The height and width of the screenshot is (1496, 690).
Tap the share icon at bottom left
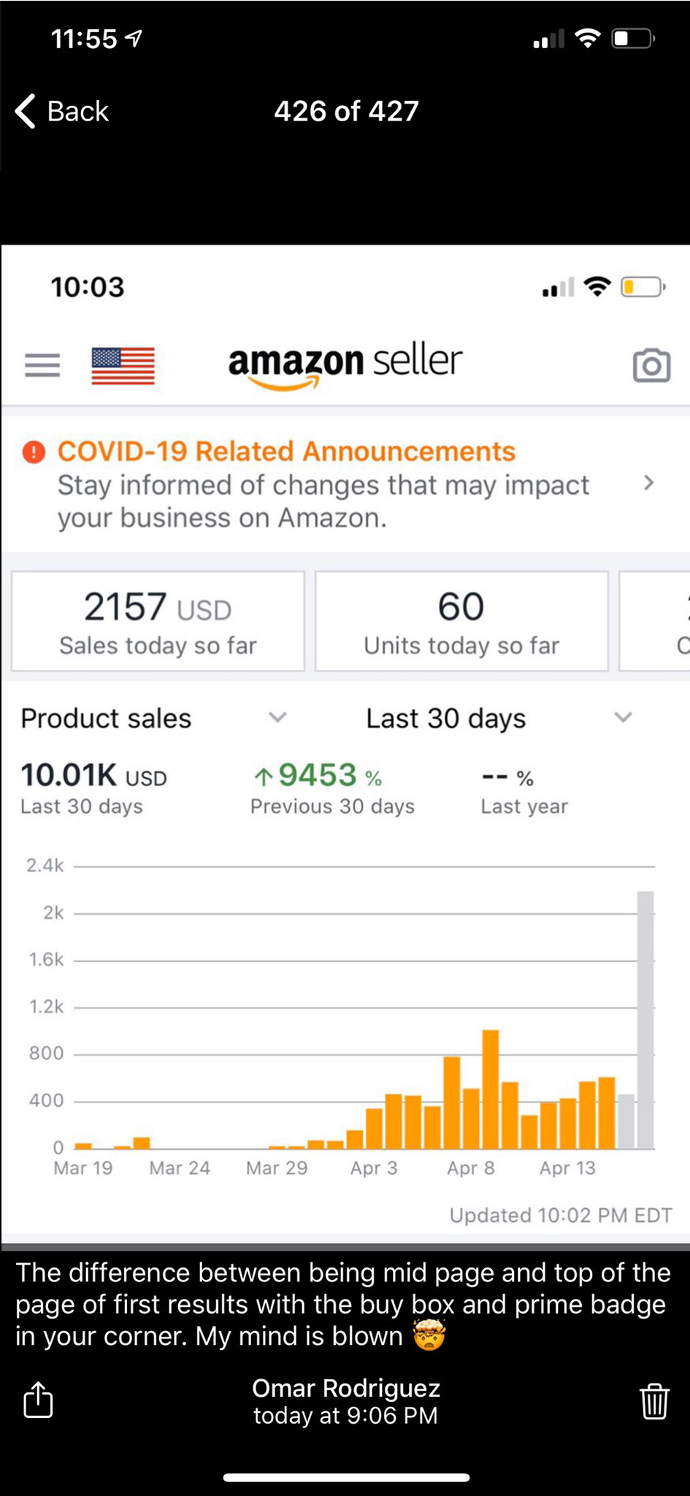point(38,1400)
